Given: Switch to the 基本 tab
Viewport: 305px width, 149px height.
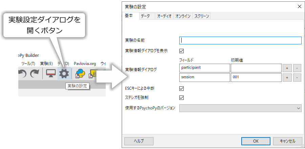Looking at the screenshot, I should coord(131,16).
